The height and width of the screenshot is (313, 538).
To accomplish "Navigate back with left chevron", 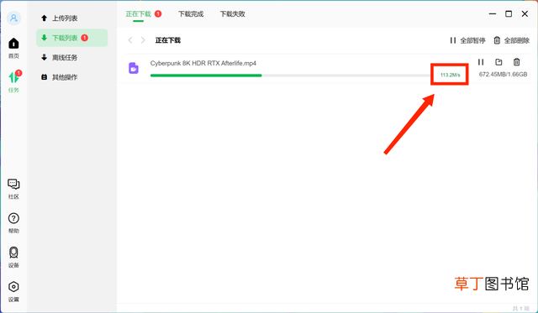I will pyautogui.click(x=130, y=40).
